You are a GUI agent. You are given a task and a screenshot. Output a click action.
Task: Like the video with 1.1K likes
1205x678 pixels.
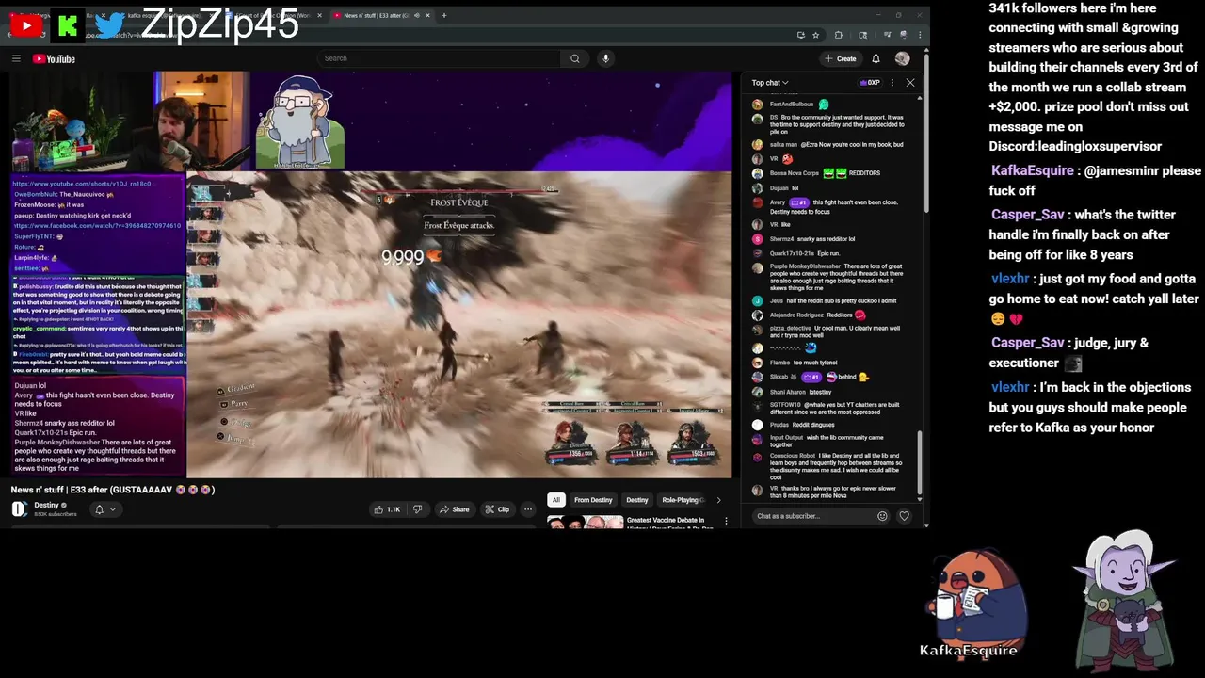[387, 509]
